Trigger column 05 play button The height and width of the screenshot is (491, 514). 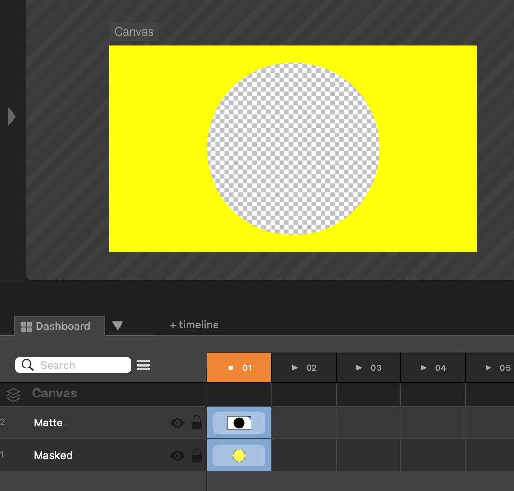pos(488,368)
